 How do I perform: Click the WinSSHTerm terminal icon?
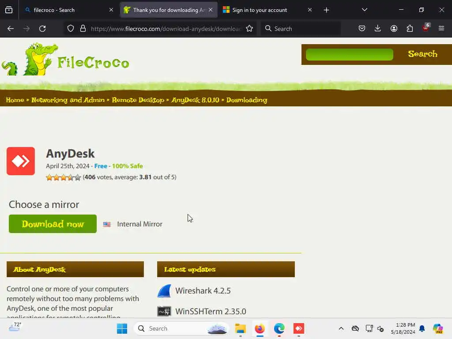pyautogui.click(x=164, y=311)
